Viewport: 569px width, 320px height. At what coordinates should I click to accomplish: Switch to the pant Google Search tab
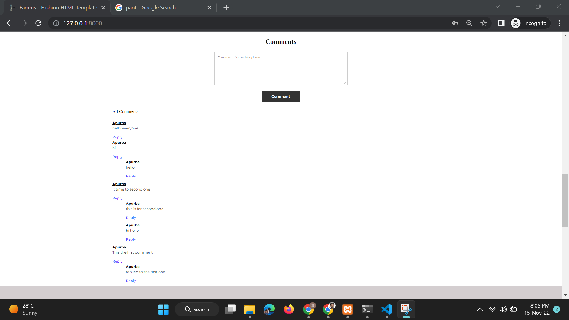(x=151, y=7)
